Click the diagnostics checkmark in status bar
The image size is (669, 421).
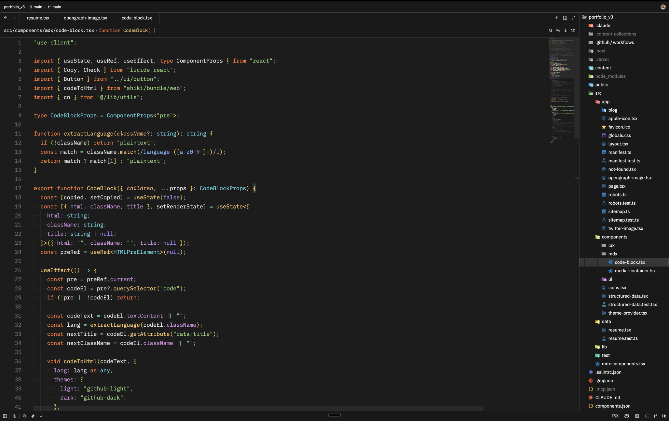tap(41, 416)
